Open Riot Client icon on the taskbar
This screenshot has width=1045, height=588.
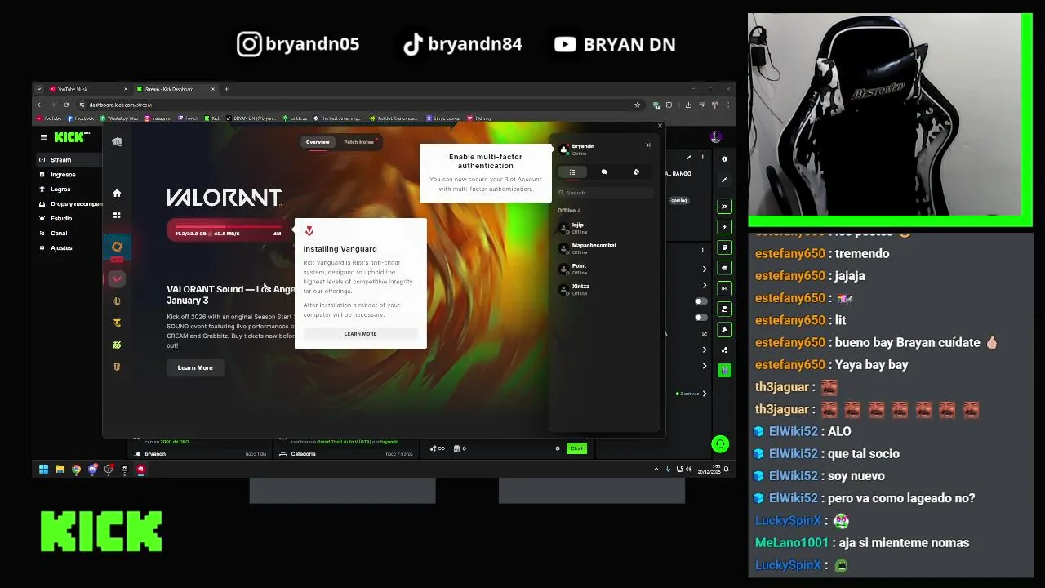pyautogui.click(x=141, y=470)
